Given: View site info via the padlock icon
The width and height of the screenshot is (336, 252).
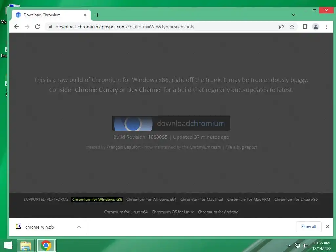Looking at the screenshot, I should [x=50, y=27].
